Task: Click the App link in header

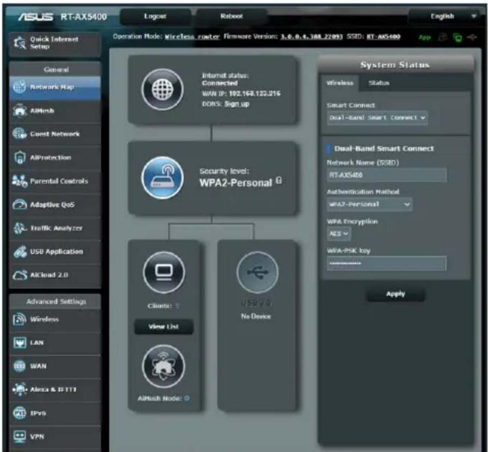Action: click(425, 38)
